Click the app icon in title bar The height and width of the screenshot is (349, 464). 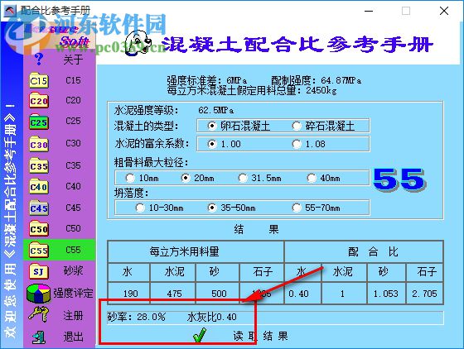(10, 11)
